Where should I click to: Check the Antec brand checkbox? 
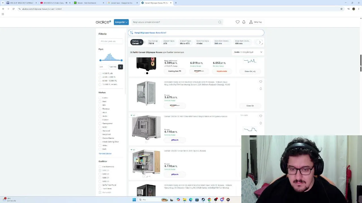pyautogui.click(x=100, y=145)
